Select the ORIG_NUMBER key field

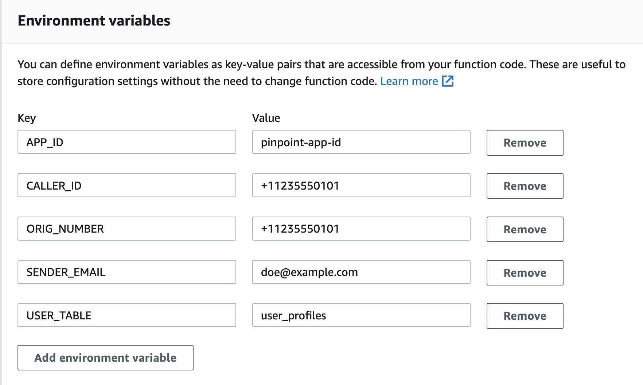pos(126,229)
